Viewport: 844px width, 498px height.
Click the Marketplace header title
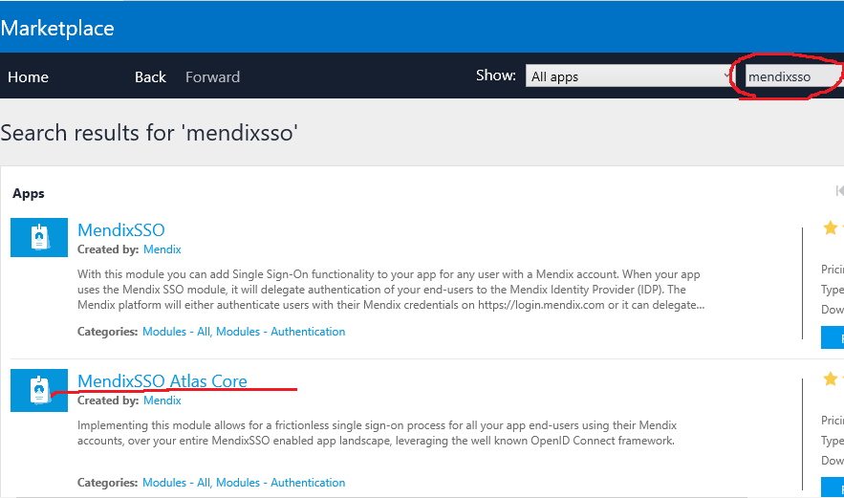pos(57,28)
